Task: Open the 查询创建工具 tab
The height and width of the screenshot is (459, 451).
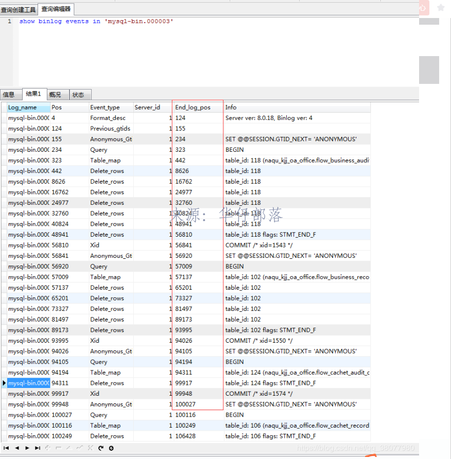Action: 18,10
